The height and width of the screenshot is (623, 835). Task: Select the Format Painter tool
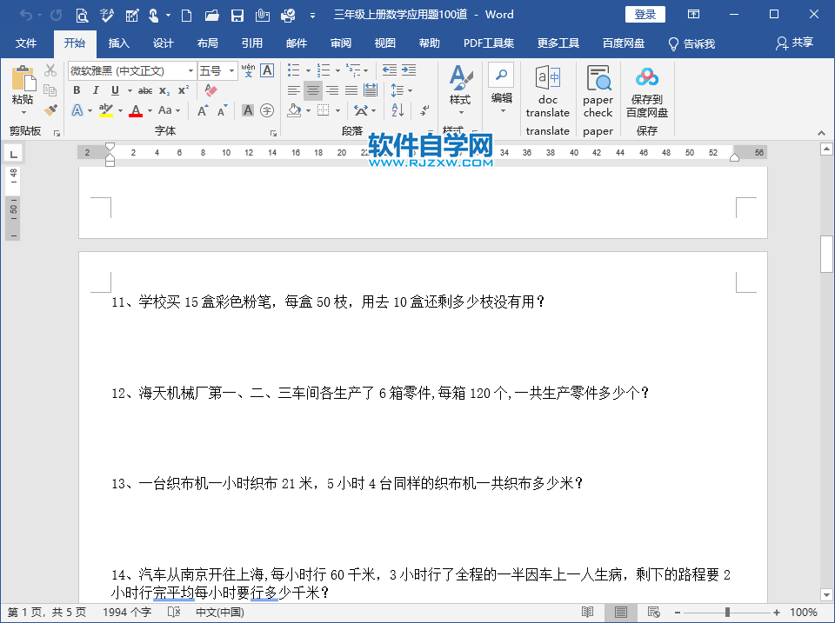pos(50,110)
